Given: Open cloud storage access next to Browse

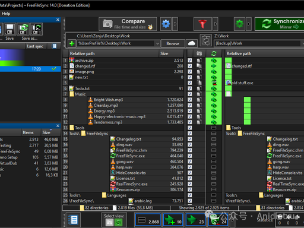Looking at the screenshot, I should [191, 43].
